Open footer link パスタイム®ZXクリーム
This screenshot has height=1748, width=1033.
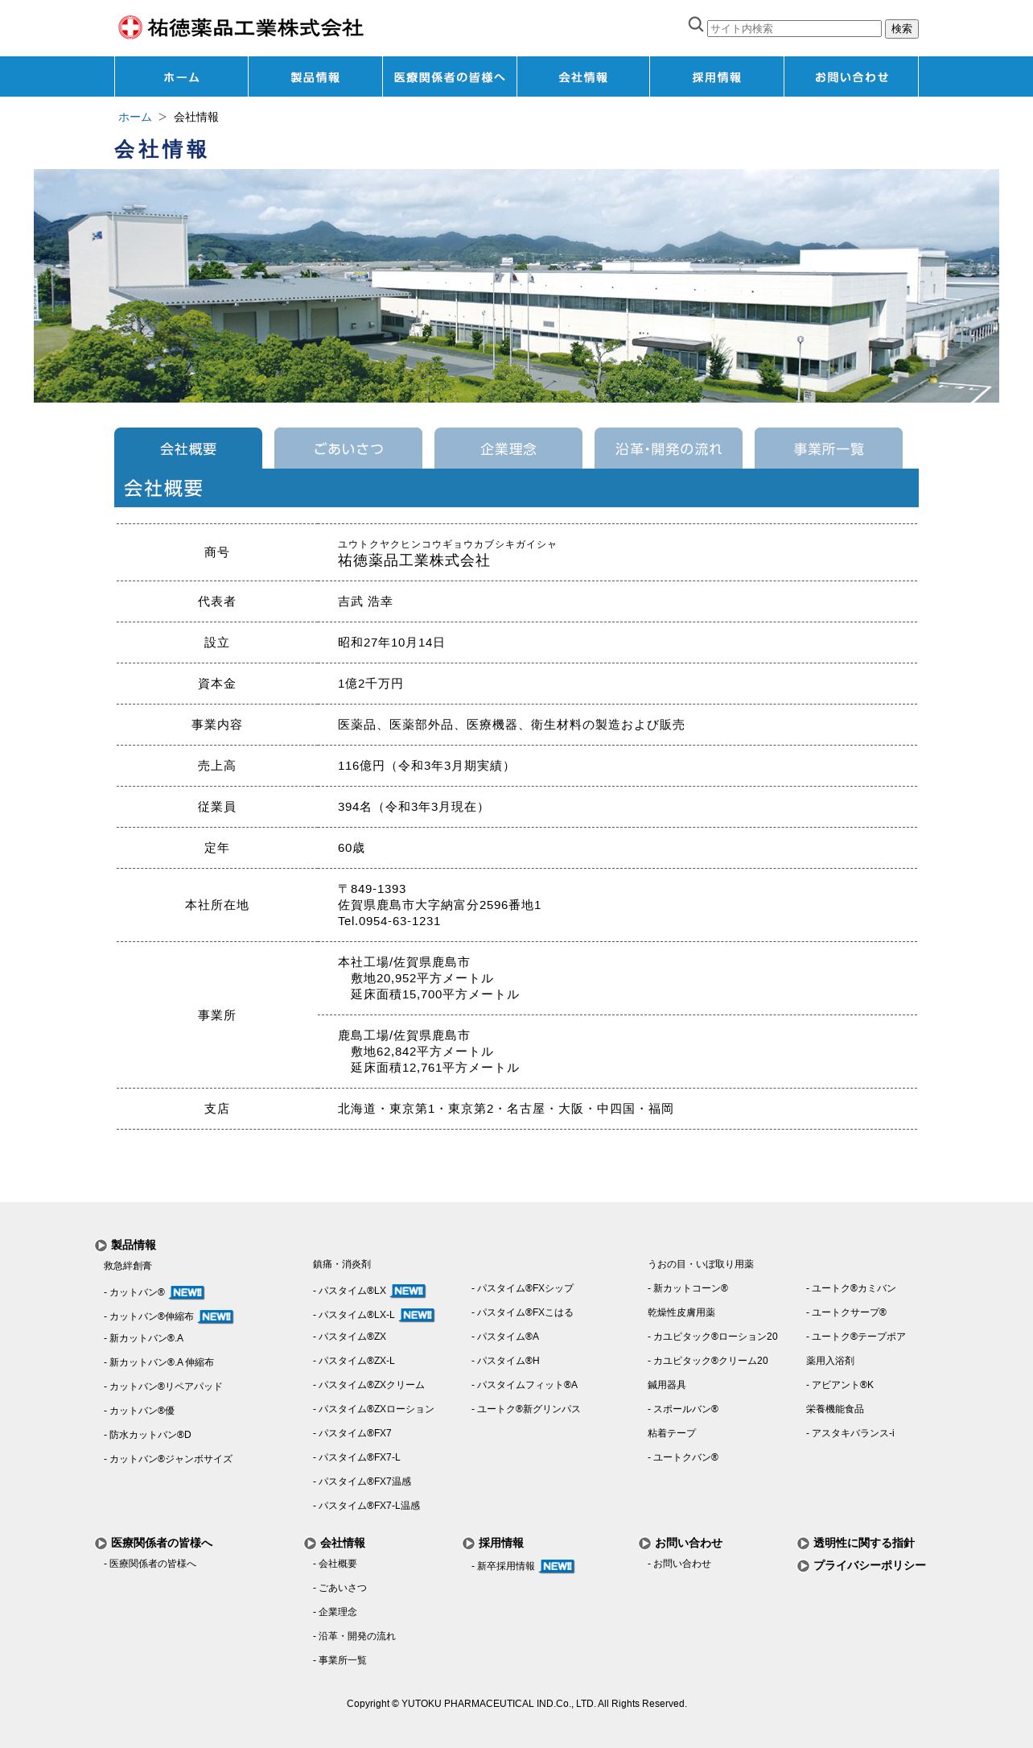click(x=368, y=1385)
